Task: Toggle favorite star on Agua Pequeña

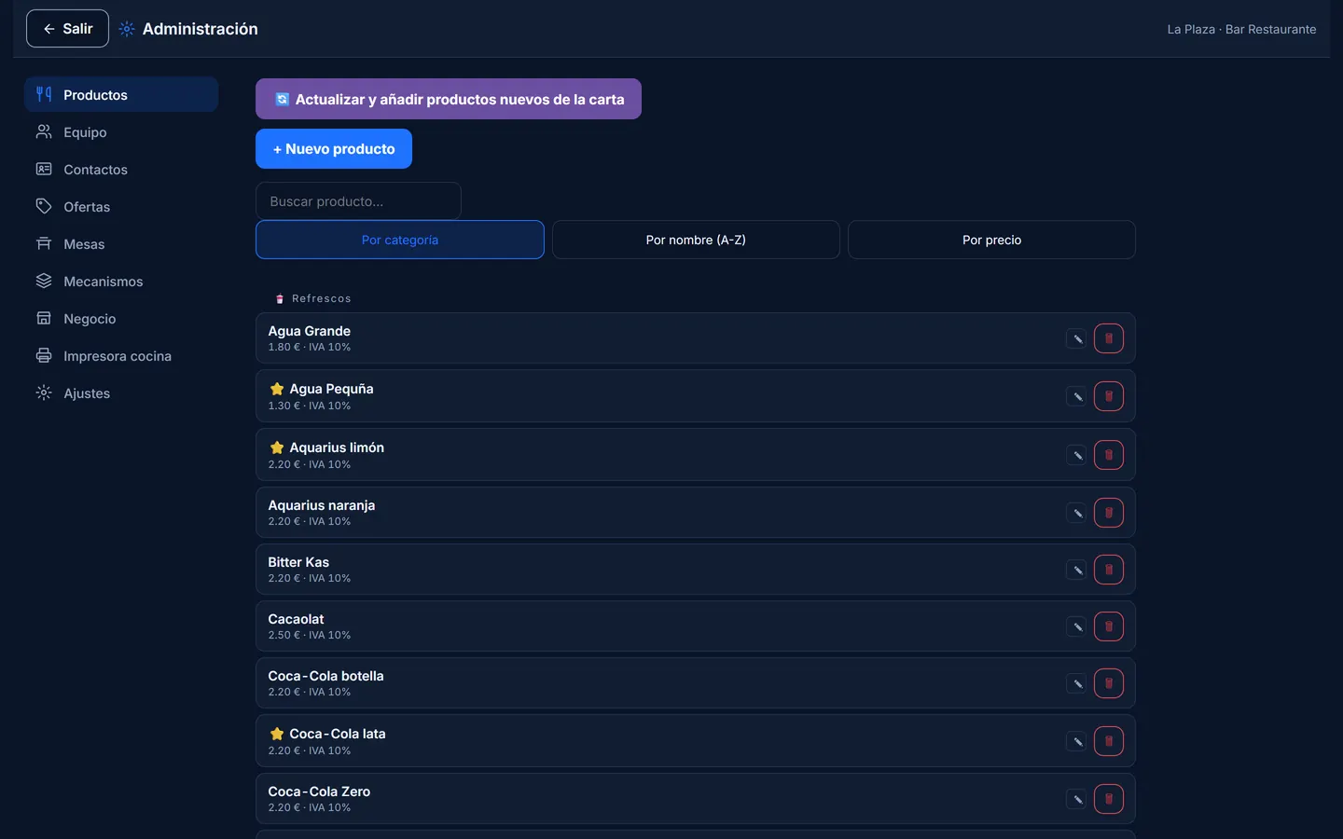Action: click(277, 389)
